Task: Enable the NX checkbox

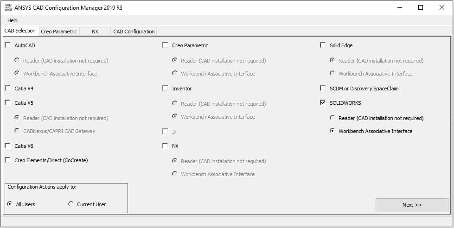Action: pos(165,146)
